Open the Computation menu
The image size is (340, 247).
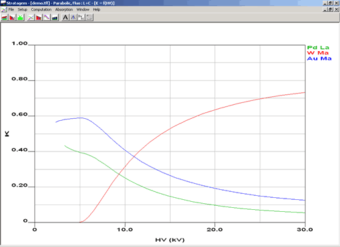(41, 9)
